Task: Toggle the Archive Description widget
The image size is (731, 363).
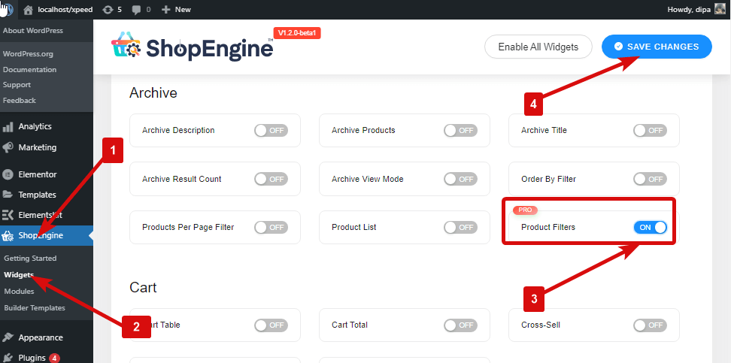Action: point(271,131)
